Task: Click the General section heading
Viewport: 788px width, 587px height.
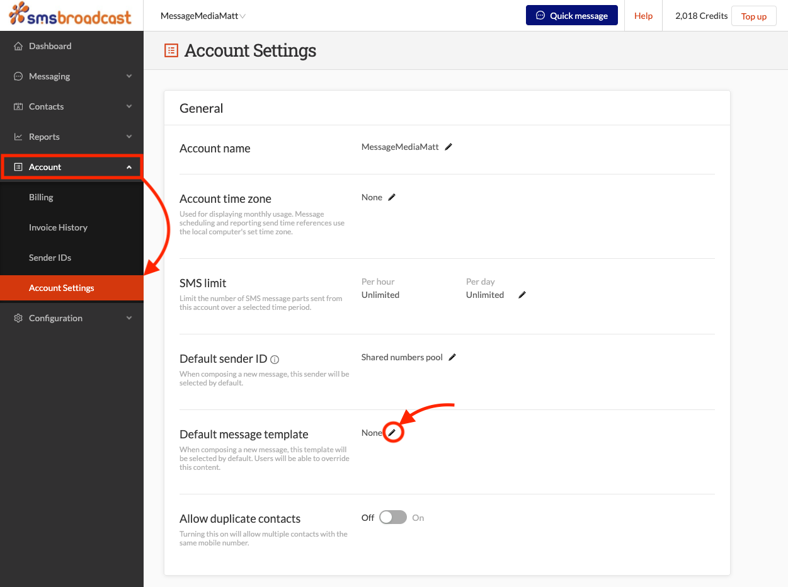Action: 202,108
